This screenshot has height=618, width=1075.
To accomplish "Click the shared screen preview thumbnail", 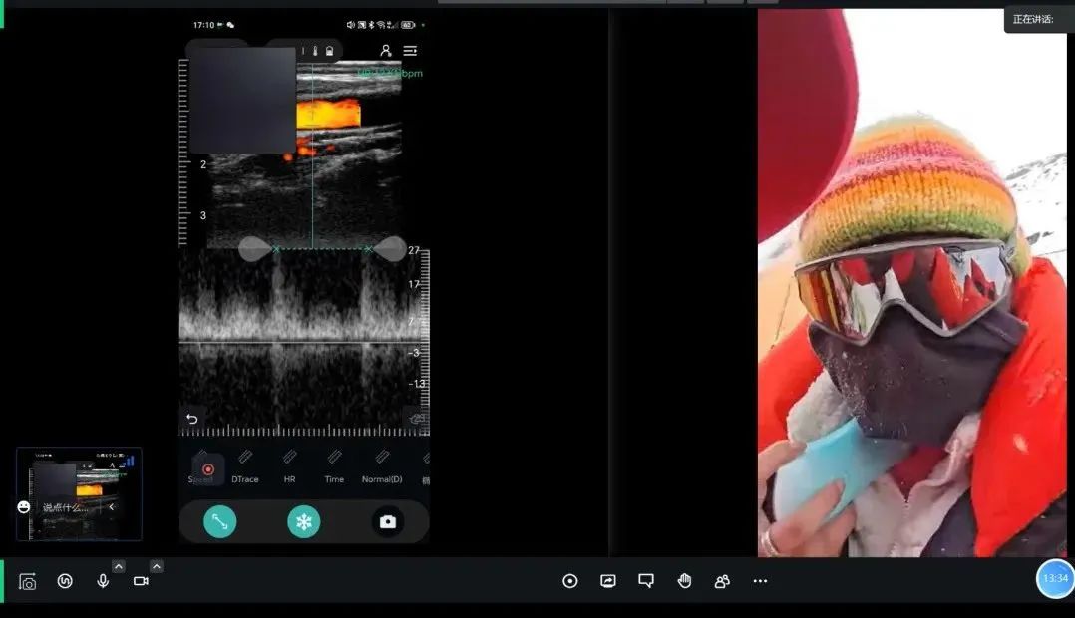I will pyautogui.click(x=79, y=493).
